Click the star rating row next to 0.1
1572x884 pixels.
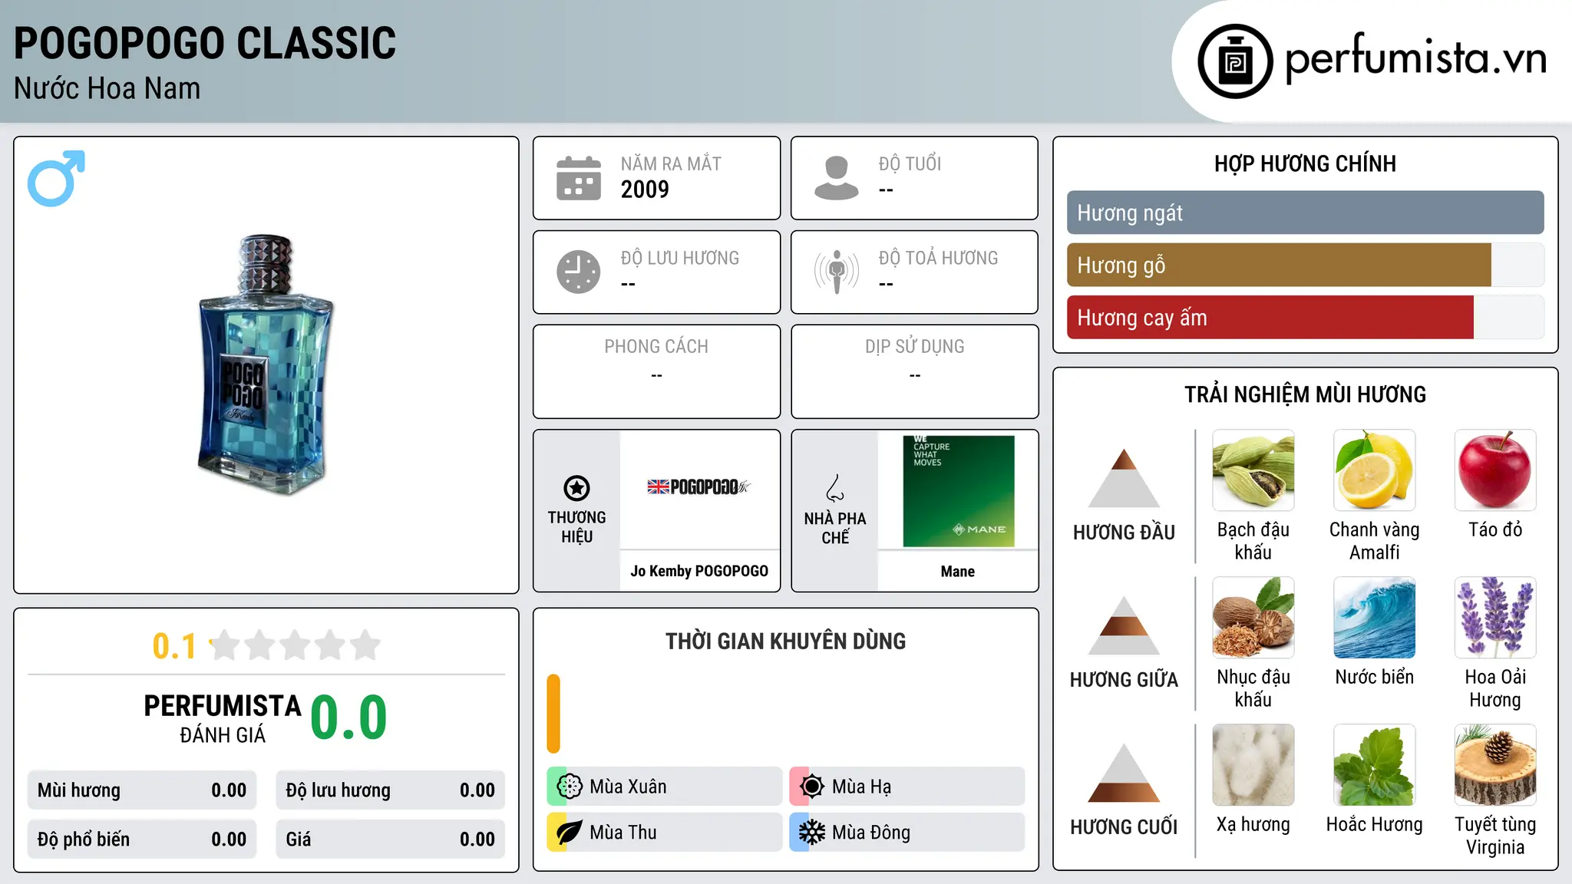[295, 645]
